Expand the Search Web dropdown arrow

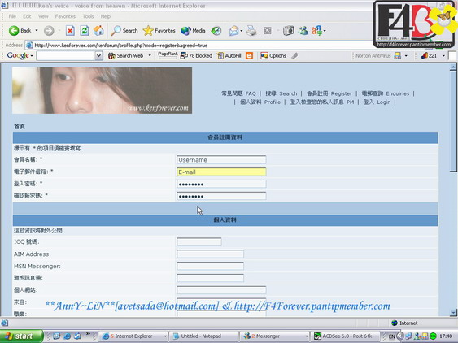pos(150,55)
